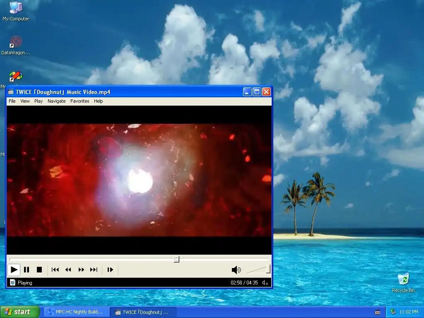Click the muted audio indicator in status bar
The image size is (424, 318).
(x=265, y=283)
